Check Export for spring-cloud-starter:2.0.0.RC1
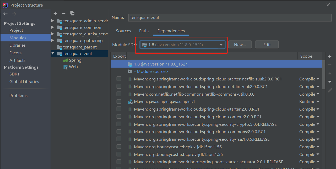Screen dimensions: 336x169 click(x=119, y=109)
